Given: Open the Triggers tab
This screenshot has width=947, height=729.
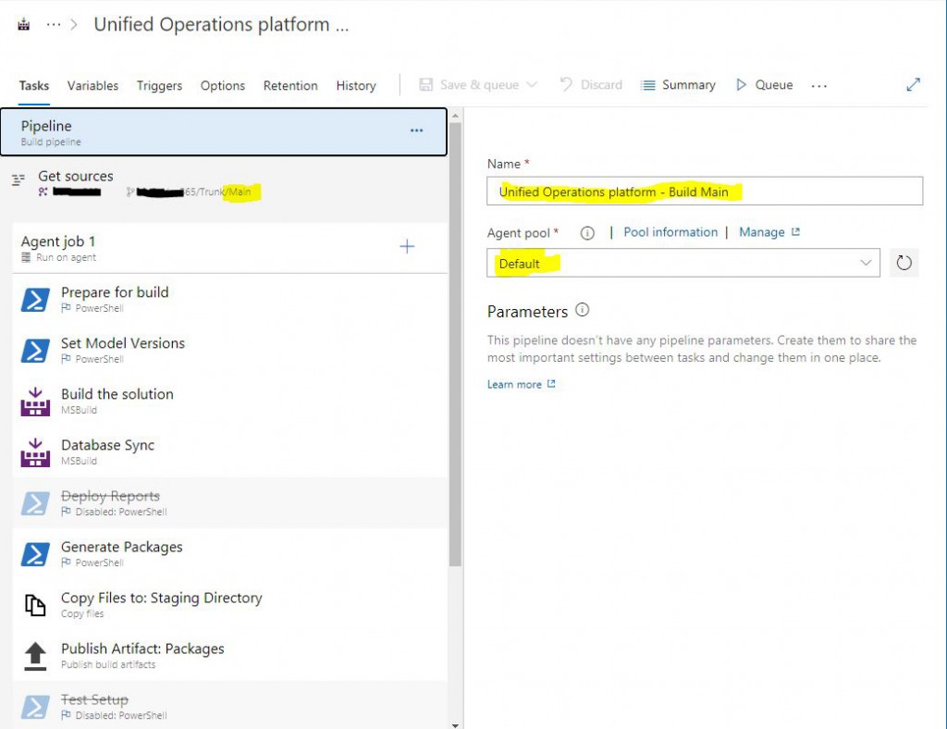Looking at the screenshot, I should (159, 85).
